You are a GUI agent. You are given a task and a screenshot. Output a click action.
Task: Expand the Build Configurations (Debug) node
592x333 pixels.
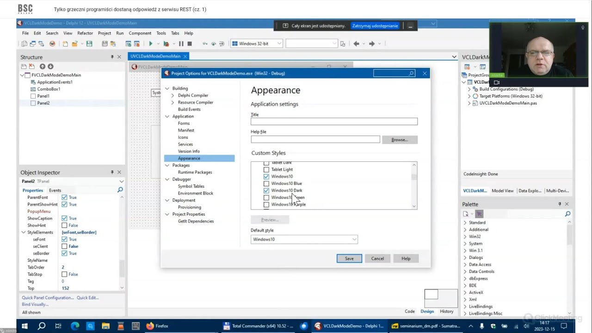(x=469, y=89)
